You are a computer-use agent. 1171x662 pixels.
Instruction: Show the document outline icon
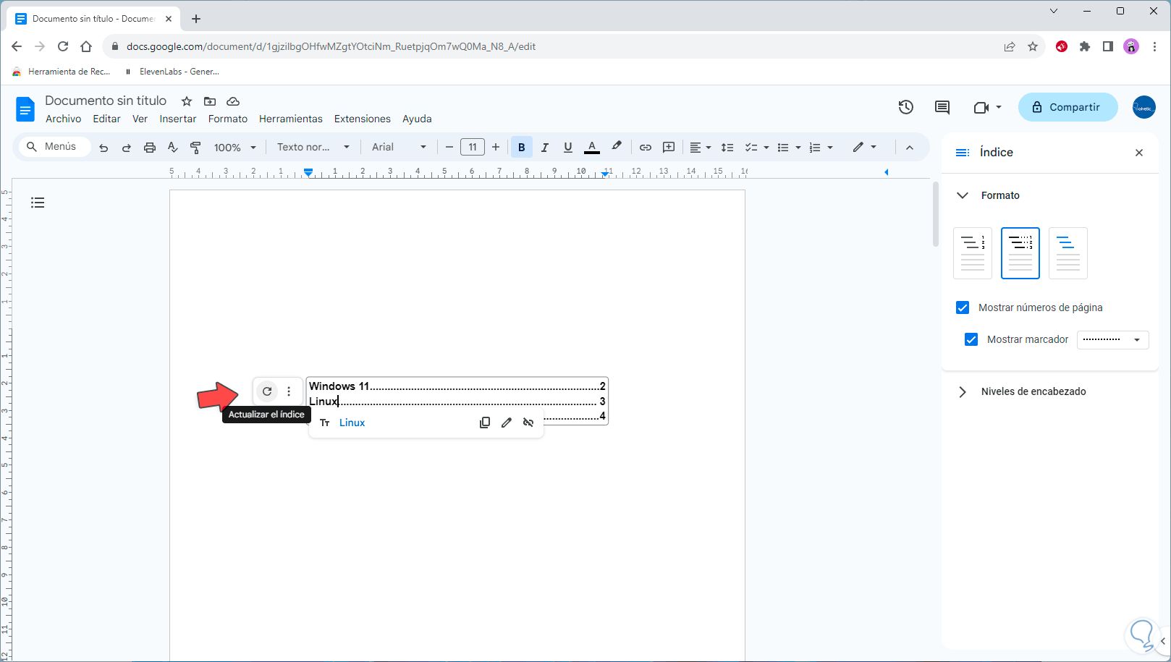(38, 203)
